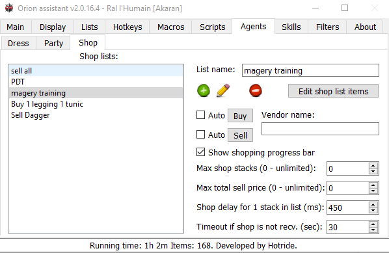389x253 pixels.
Task: Click Edit shop list items button
Action: (333, 91)
